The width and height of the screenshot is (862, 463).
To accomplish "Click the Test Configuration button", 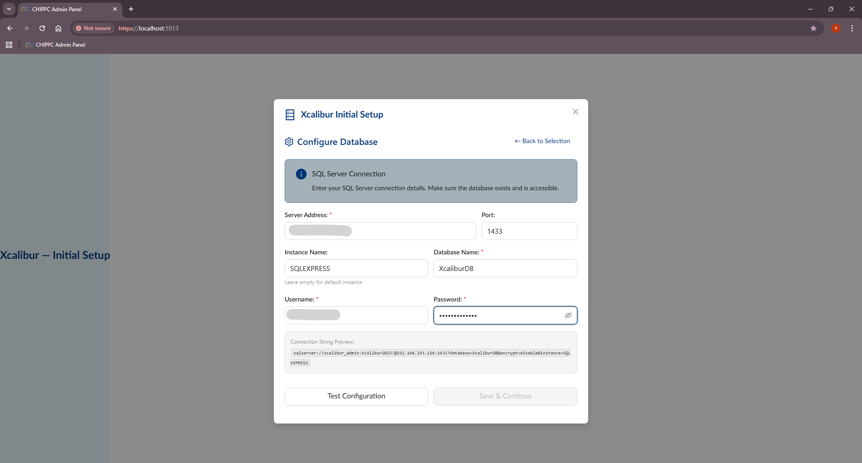I will (x=356, y=396).
